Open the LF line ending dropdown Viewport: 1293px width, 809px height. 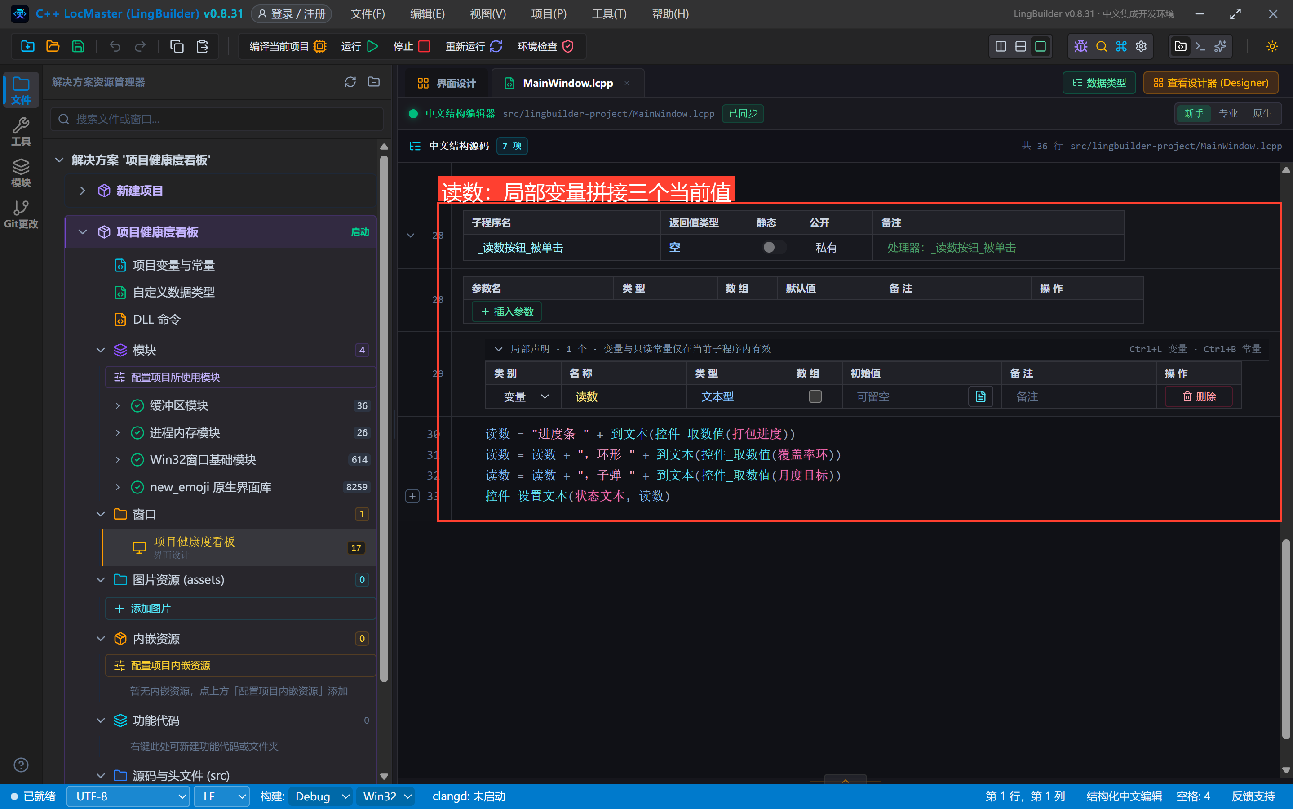click(221, 796)
